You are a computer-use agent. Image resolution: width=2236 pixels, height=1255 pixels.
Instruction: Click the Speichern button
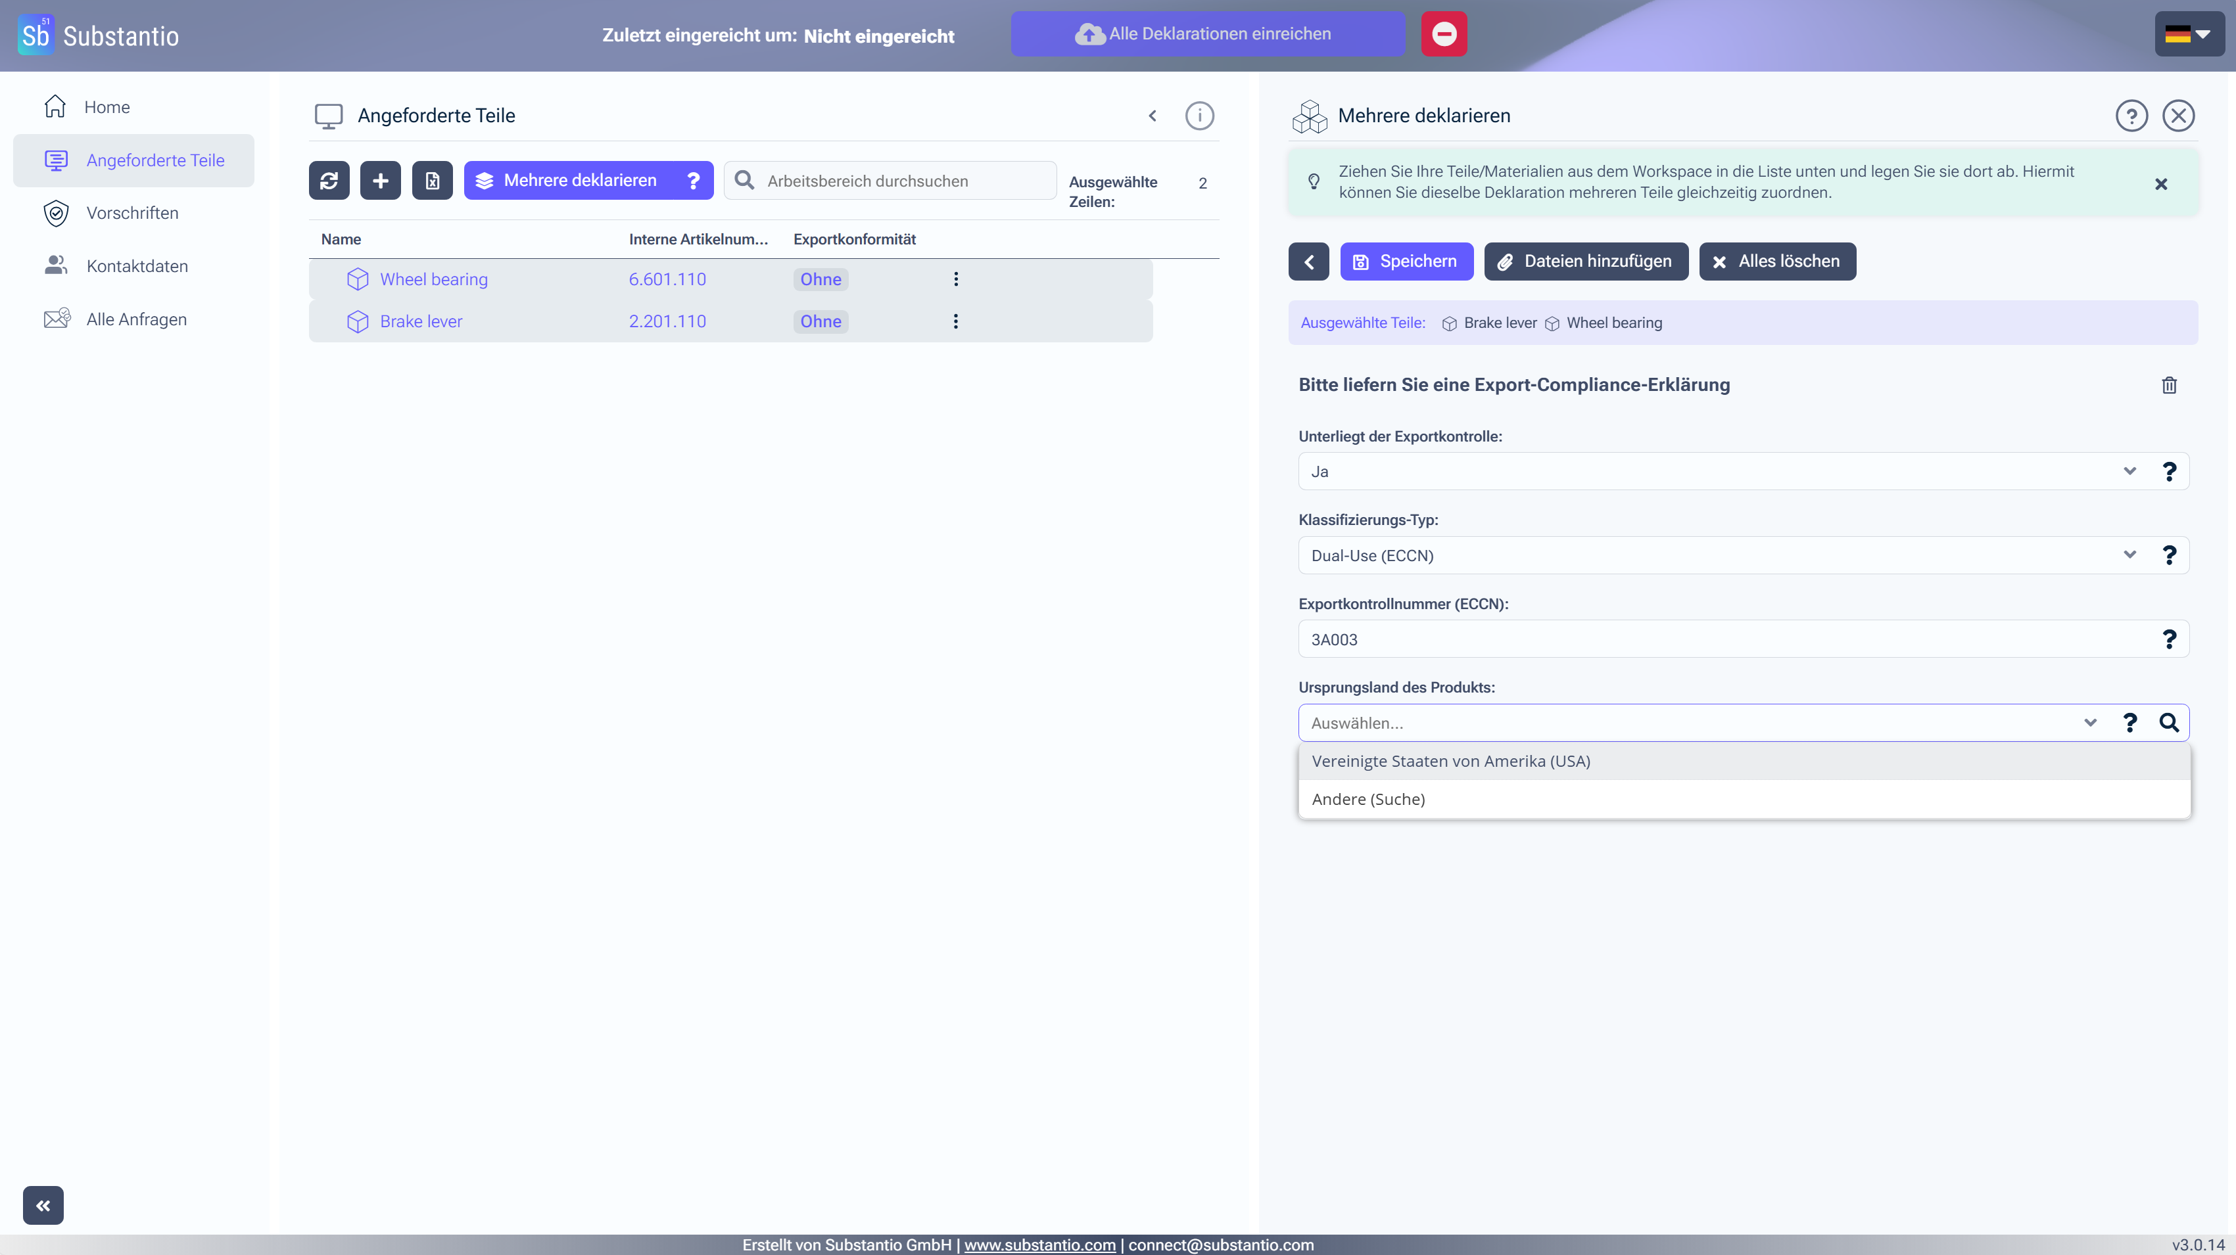1406,261
